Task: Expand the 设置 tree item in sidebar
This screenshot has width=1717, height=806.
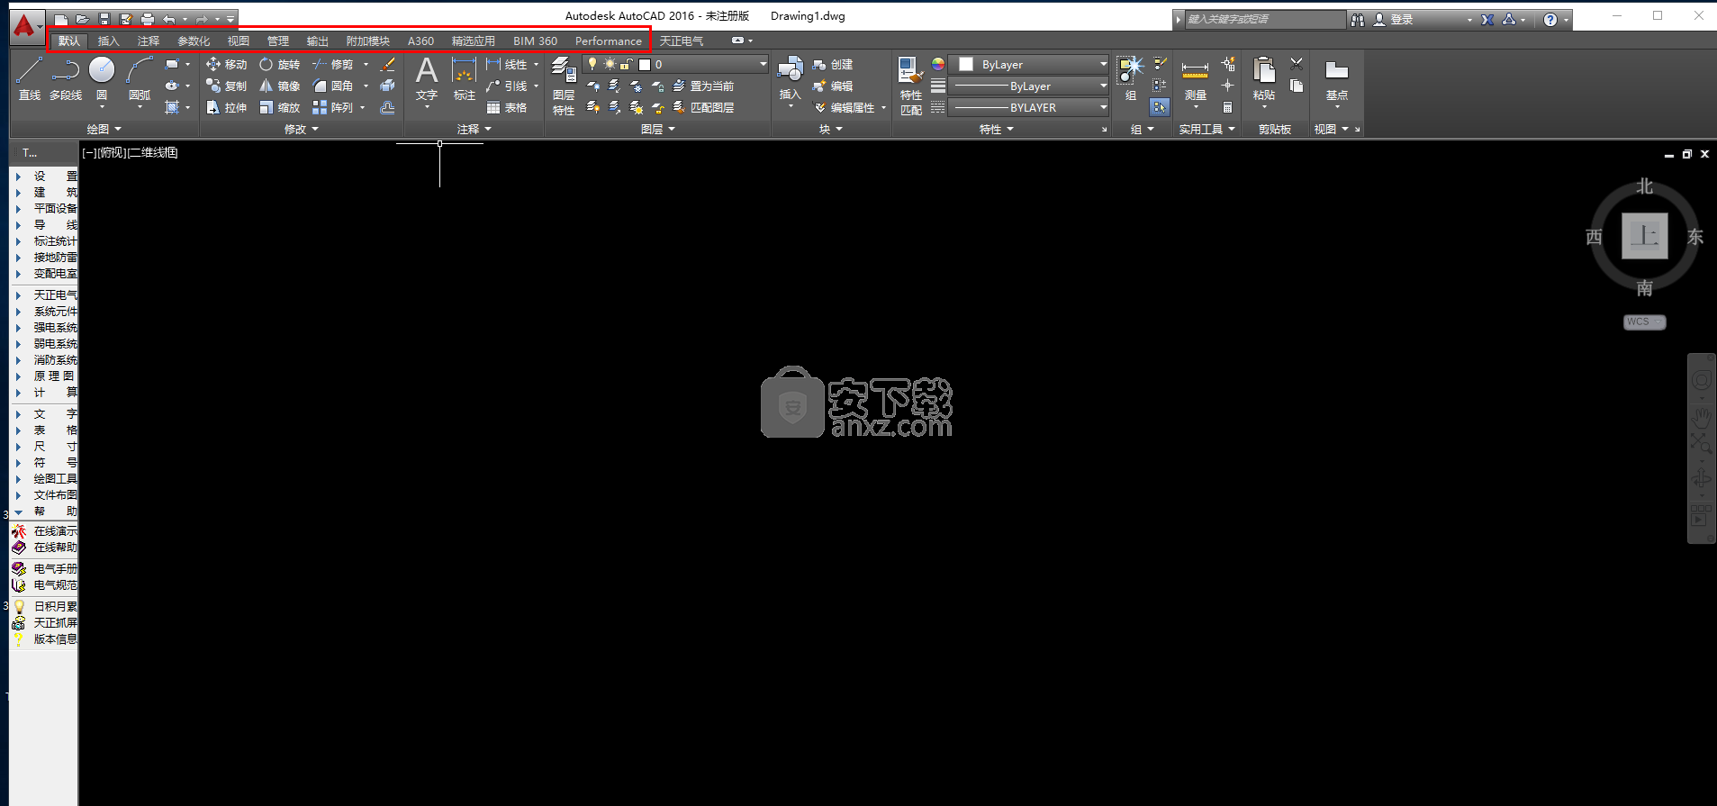Action: [x=18, y=177]
